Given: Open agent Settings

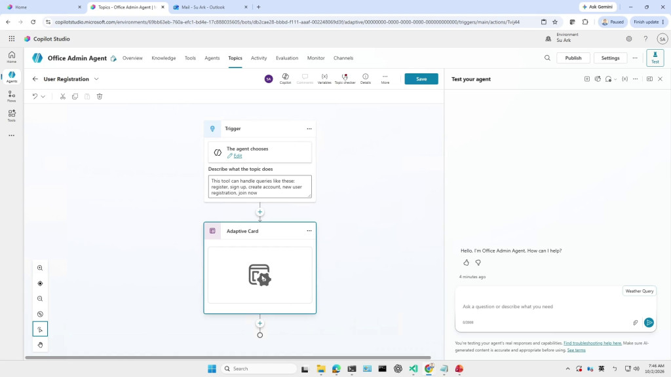Looking at the screenshot, I should [x=610, y=58].
